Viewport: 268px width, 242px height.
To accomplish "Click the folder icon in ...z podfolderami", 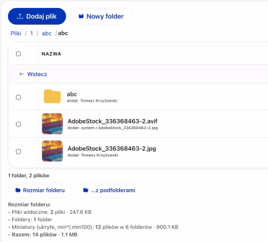I will pos(86,190).
